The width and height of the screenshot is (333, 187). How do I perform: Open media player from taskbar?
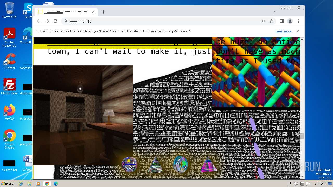(x=38, y=184)
